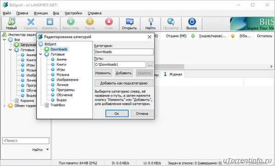The width and height of the screenshot is (275, 166).
Task: Expand Обмен торрентами node in inspector
Action: pos(5,106)
